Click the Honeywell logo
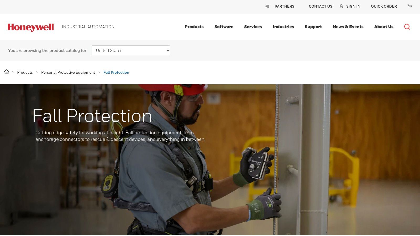 (x=31, y=27)
